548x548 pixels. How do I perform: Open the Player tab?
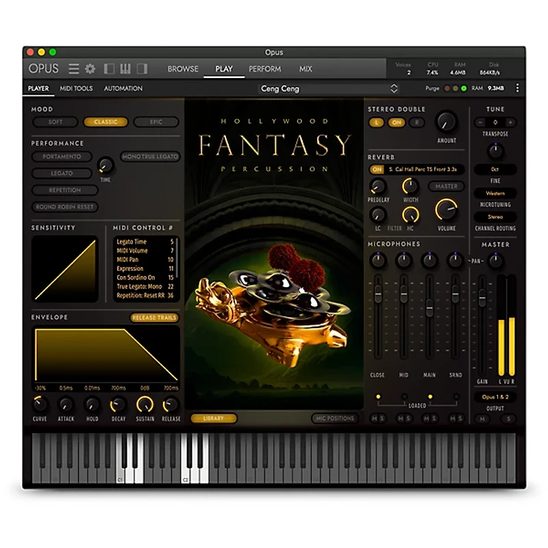pyautogui.click(x=38, y=88)
